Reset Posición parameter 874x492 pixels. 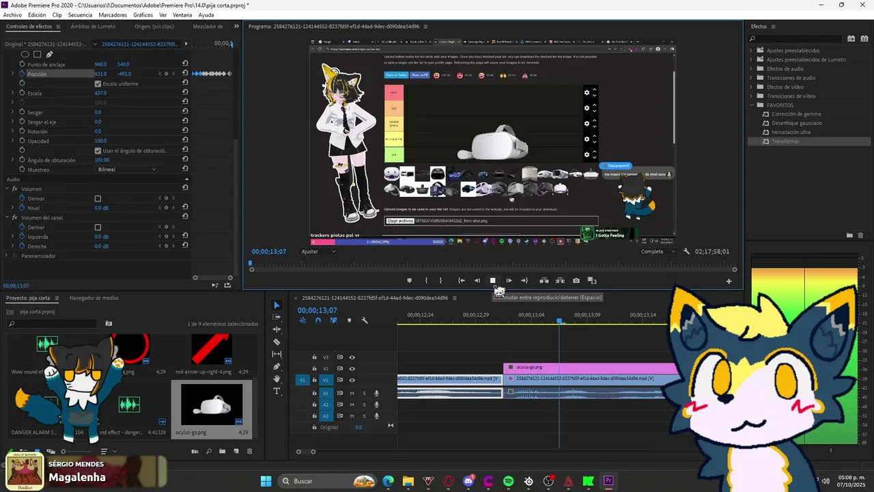(185, 74)
